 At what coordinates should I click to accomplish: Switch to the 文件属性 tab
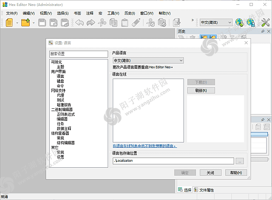click(204, 190)
